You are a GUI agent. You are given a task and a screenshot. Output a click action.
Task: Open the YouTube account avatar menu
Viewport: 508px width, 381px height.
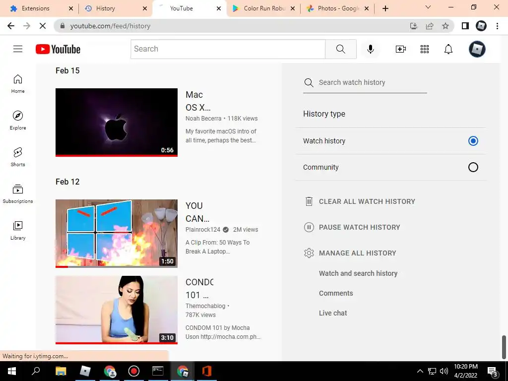pyautogui.click(x=477, y=49)
